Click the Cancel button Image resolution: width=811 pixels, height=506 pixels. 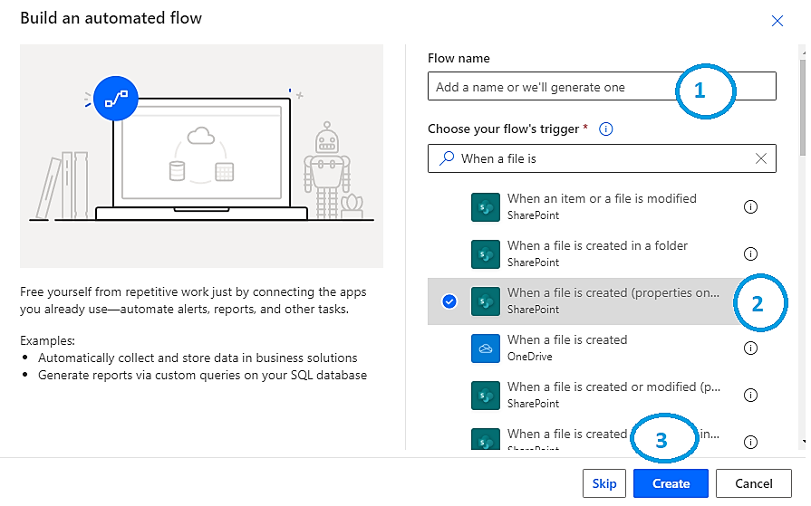(754, 483)
